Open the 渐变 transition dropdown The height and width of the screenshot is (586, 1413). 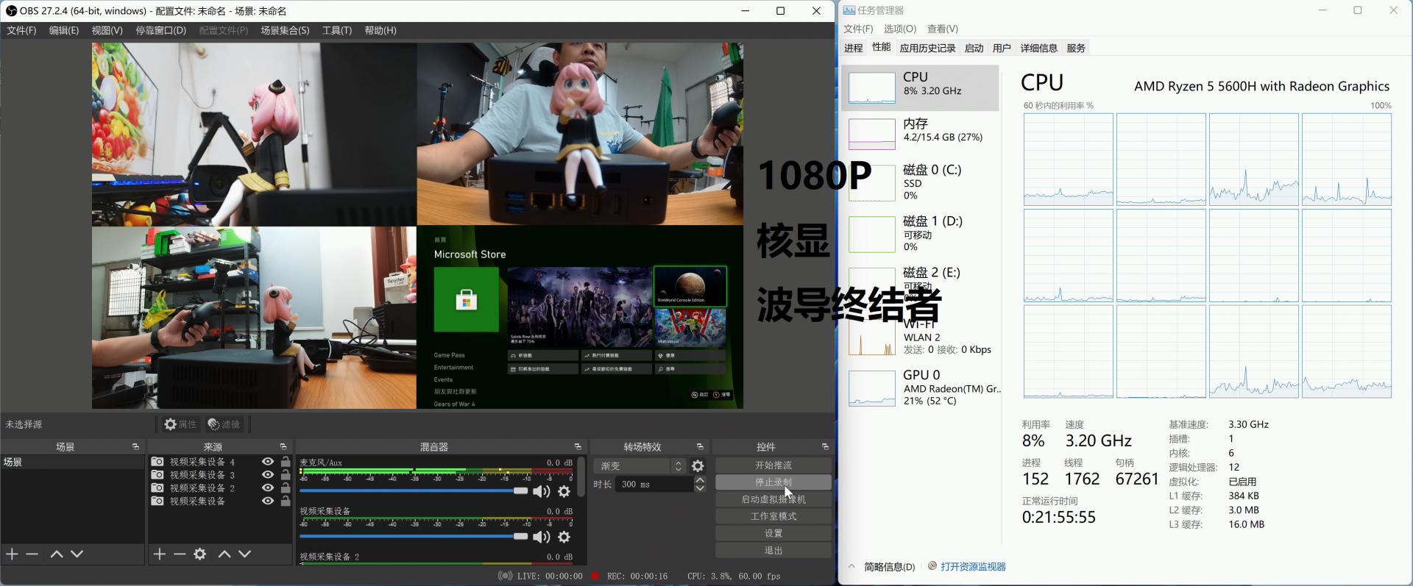(x=640, y=465)
